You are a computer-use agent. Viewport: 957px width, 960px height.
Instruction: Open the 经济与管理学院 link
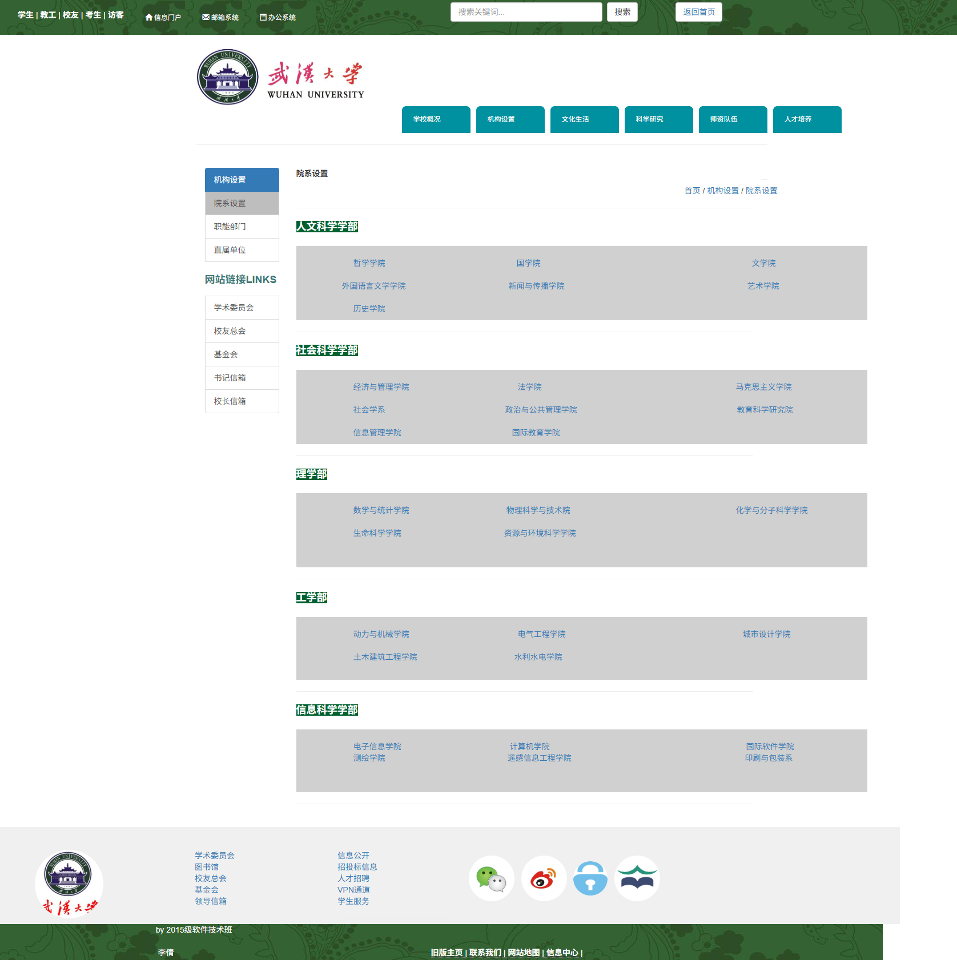[x=381, y=387]
